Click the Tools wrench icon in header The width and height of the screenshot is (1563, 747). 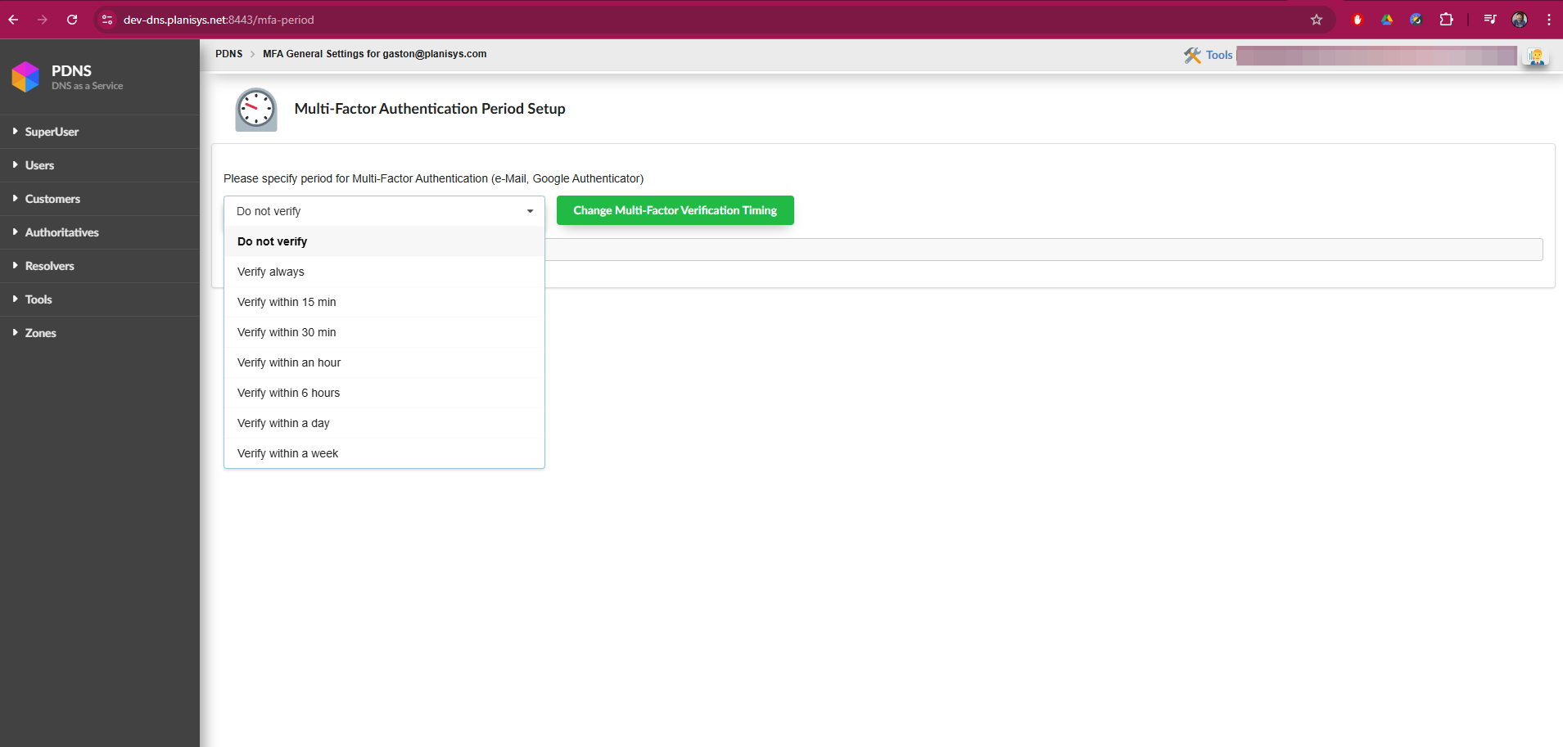point(1192,55)
